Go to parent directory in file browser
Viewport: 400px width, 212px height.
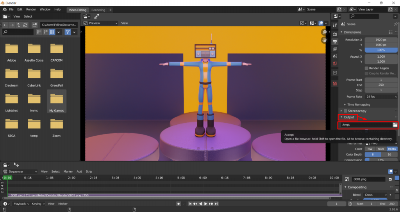[19, 25]
